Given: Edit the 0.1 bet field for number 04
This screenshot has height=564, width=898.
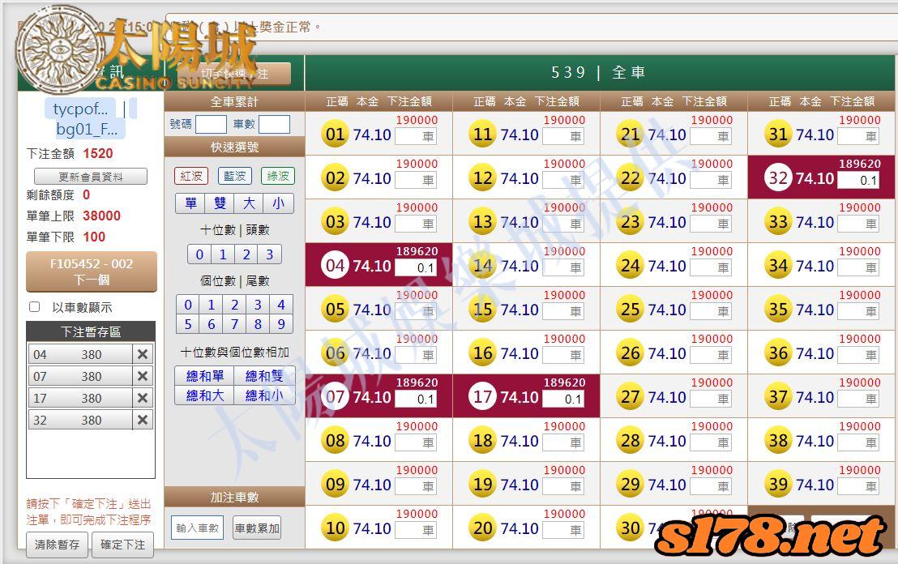Looking at the screenshot, I should click(x=416, y=267).
